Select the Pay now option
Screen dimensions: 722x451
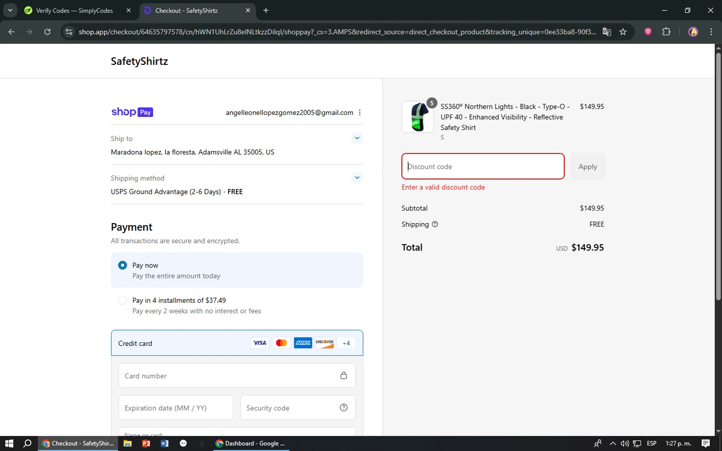pos(123,265)
